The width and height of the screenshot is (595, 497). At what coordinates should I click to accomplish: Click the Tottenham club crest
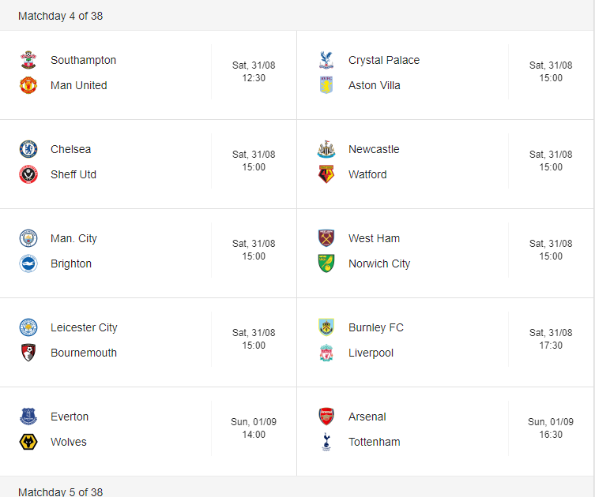326,442
